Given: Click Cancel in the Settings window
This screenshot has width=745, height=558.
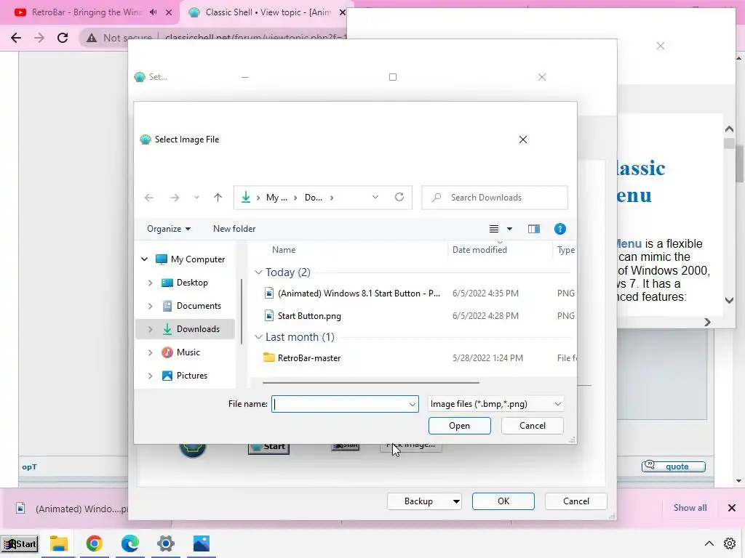Looking at the screenshot, I should pyautogui.click(x=576, y=501).
